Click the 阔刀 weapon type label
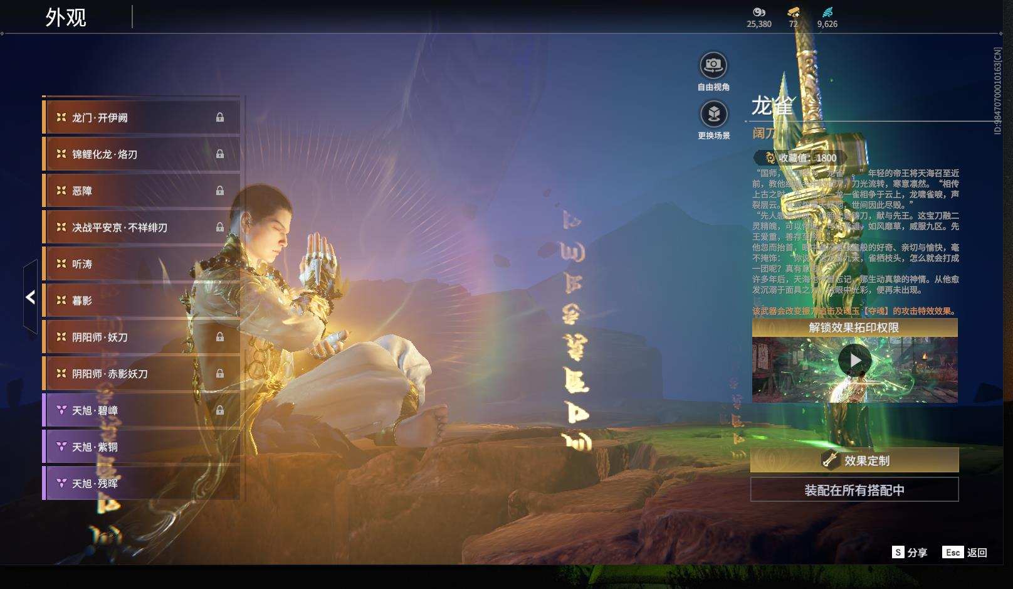Image resolution: width=1013 pixels, height=589 pixels. (x=764, y=133)
